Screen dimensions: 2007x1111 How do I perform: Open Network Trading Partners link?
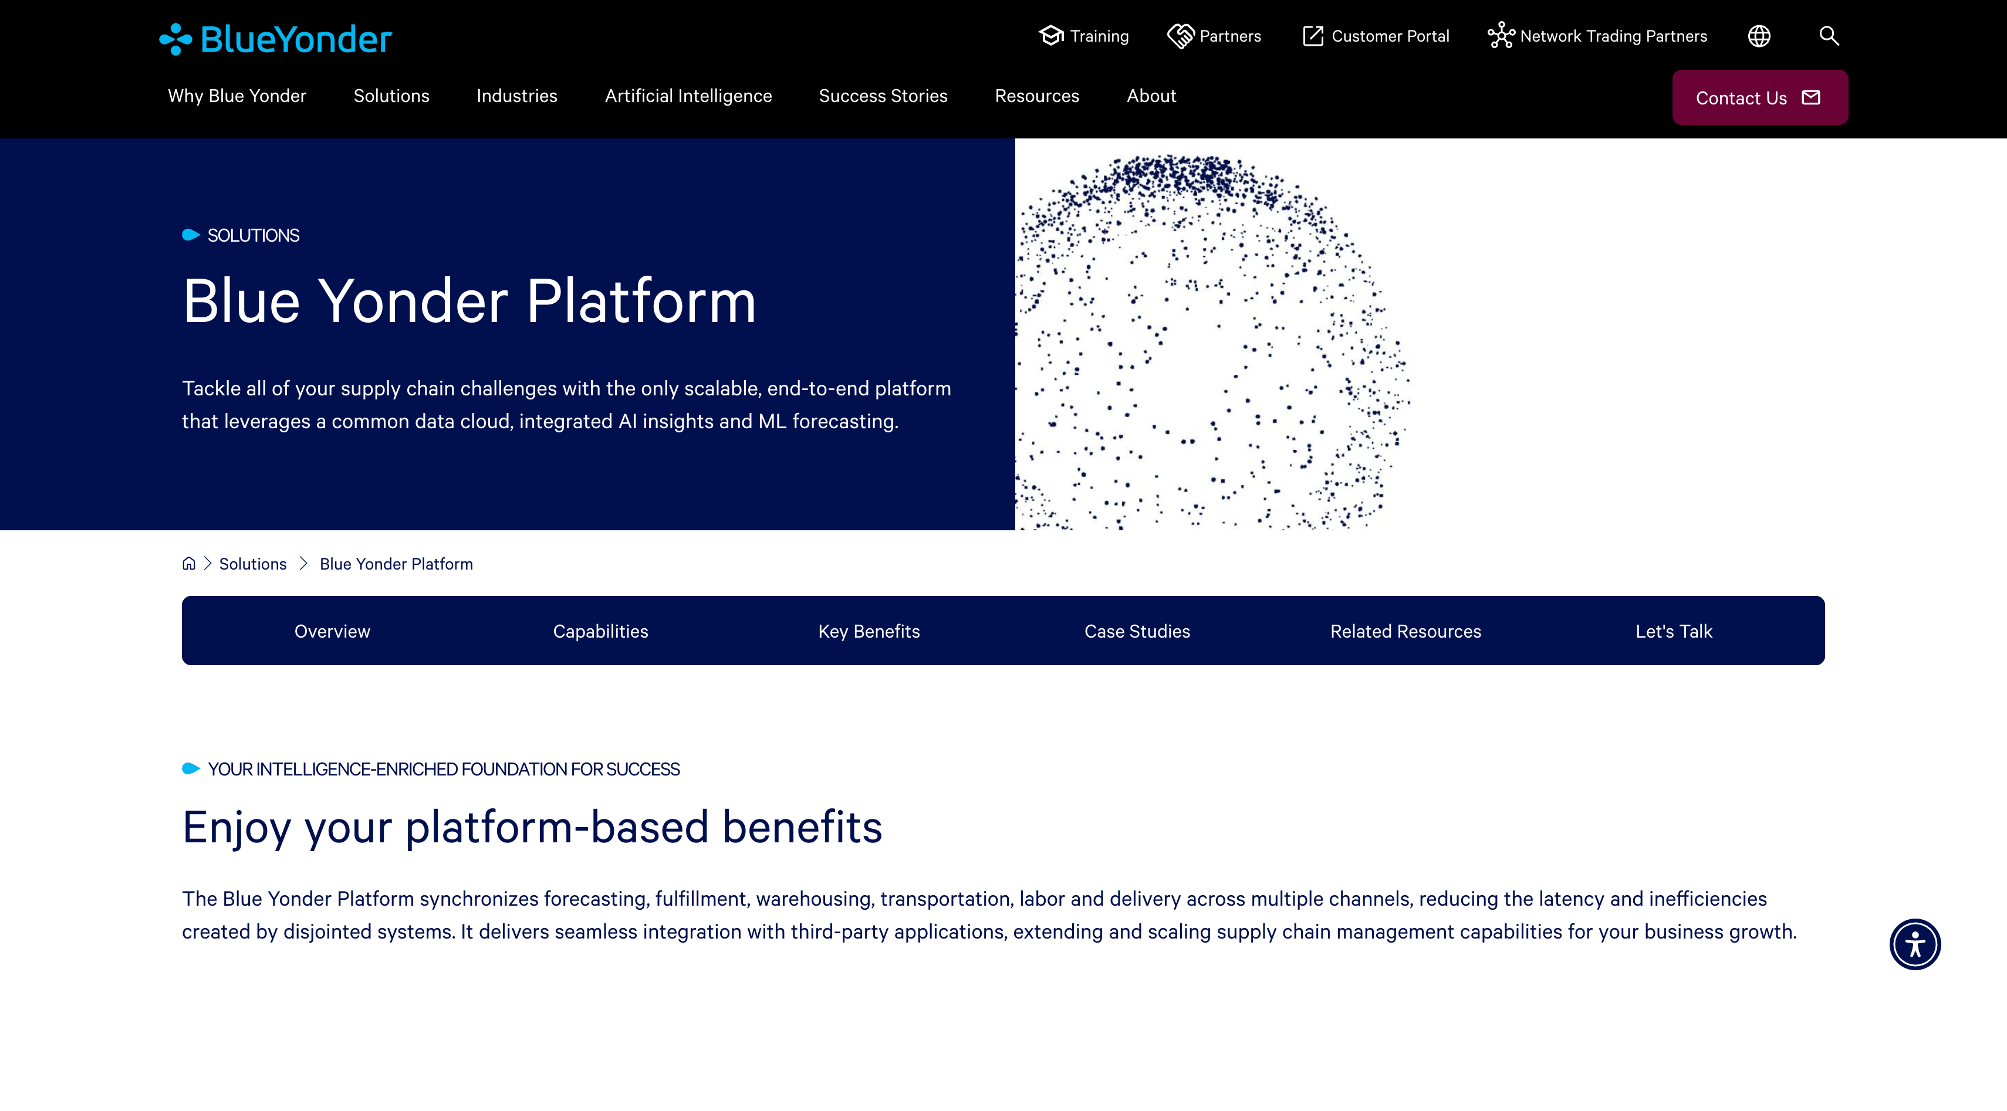point(1597,36)
